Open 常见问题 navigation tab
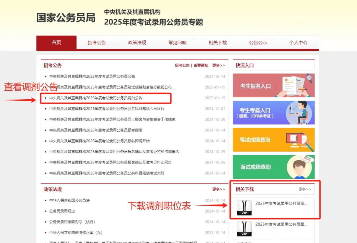 coord(178,42)
